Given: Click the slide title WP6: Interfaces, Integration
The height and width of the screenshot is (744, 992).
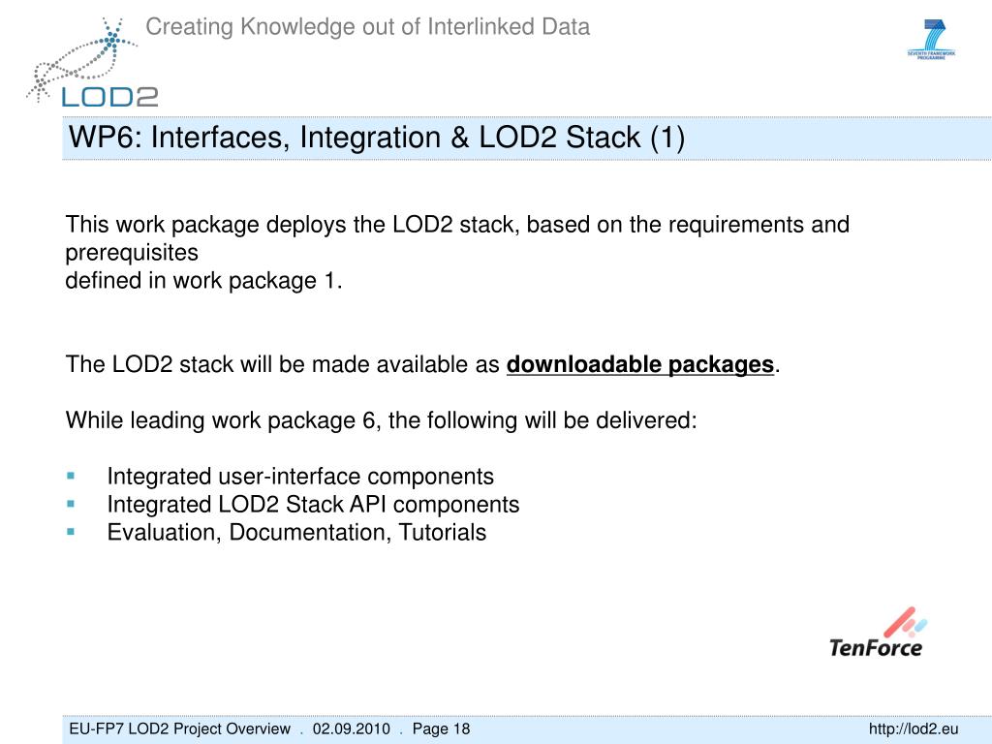Looking at the screenshot, I should click(x=376, y=139).
